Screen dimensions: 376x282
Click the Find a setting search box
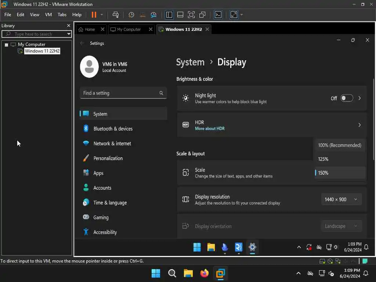point(123,93)
